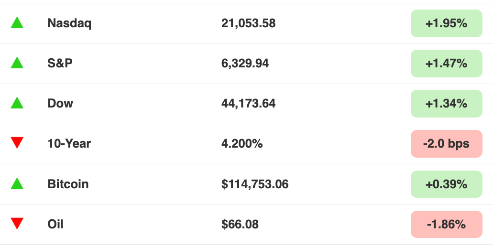The image size is (493, 247).
Task: Open the S&P index name
Action: (60, 63)
